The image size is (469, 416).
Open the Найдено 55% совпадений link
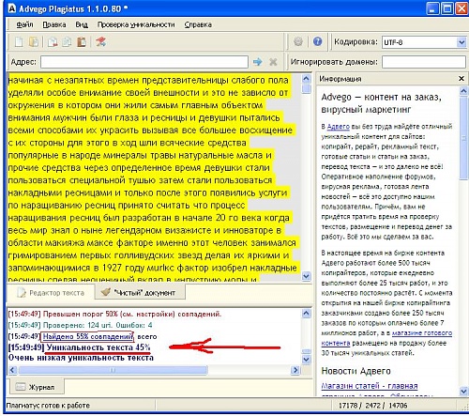[88, 336]
